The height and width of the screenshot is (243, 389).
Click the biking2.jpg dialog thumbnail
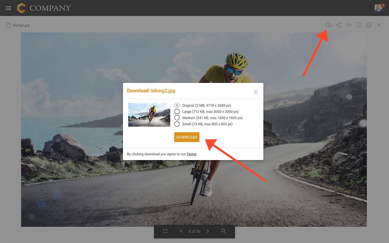149,115
